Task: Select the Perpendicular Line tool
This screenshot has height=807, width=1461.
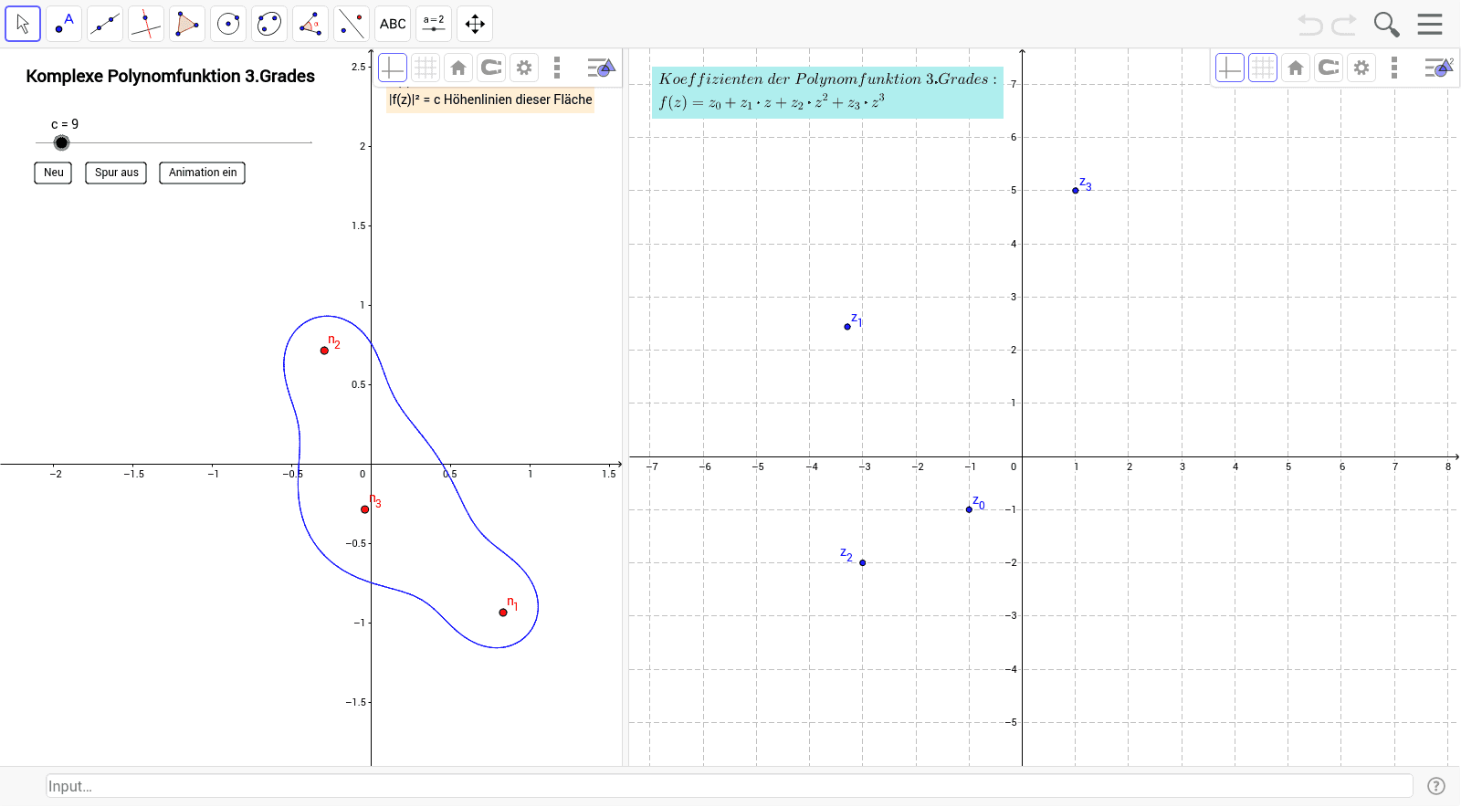Action: click(146, 24)
